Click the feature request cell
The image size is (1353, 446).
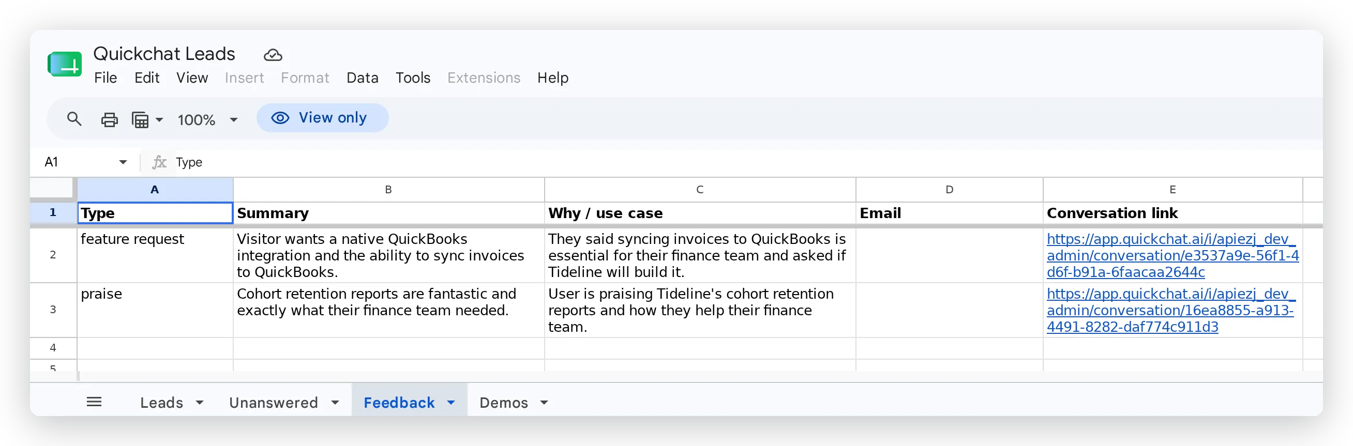(155, 255)
